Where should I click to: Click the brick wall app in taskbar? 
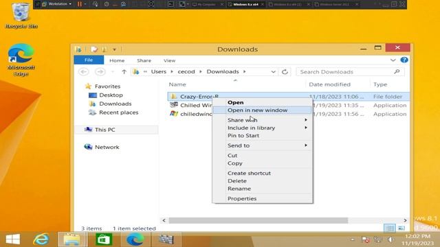[166, 239]
